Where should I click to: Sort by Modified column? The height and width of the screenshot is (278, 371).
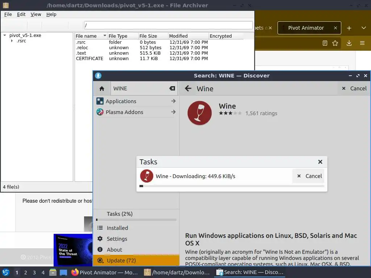click(188, 36)
